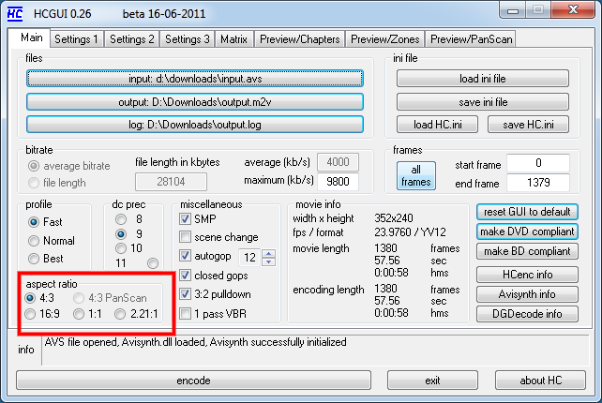The height and width of the screenshot is (403, 602).
Task: Click the HC application icon in title bar
Action: tap(15, 14)
